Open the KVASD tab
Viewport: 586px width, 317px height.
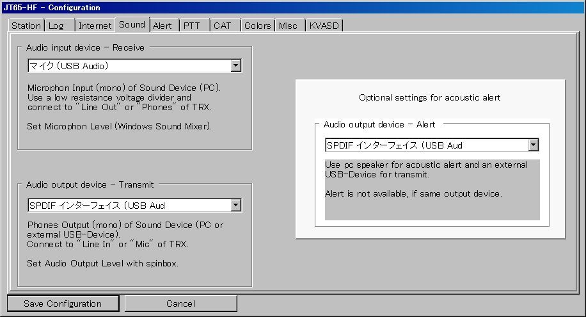click(324, 26)
